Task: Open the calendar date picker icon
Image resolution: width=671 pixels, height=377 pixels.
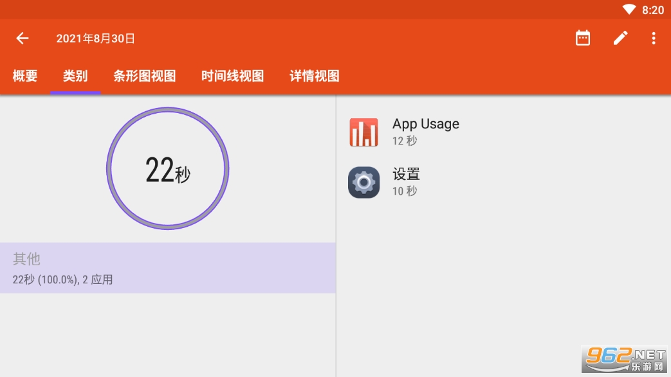Action: pyautogui.click(x=583, y=39)
